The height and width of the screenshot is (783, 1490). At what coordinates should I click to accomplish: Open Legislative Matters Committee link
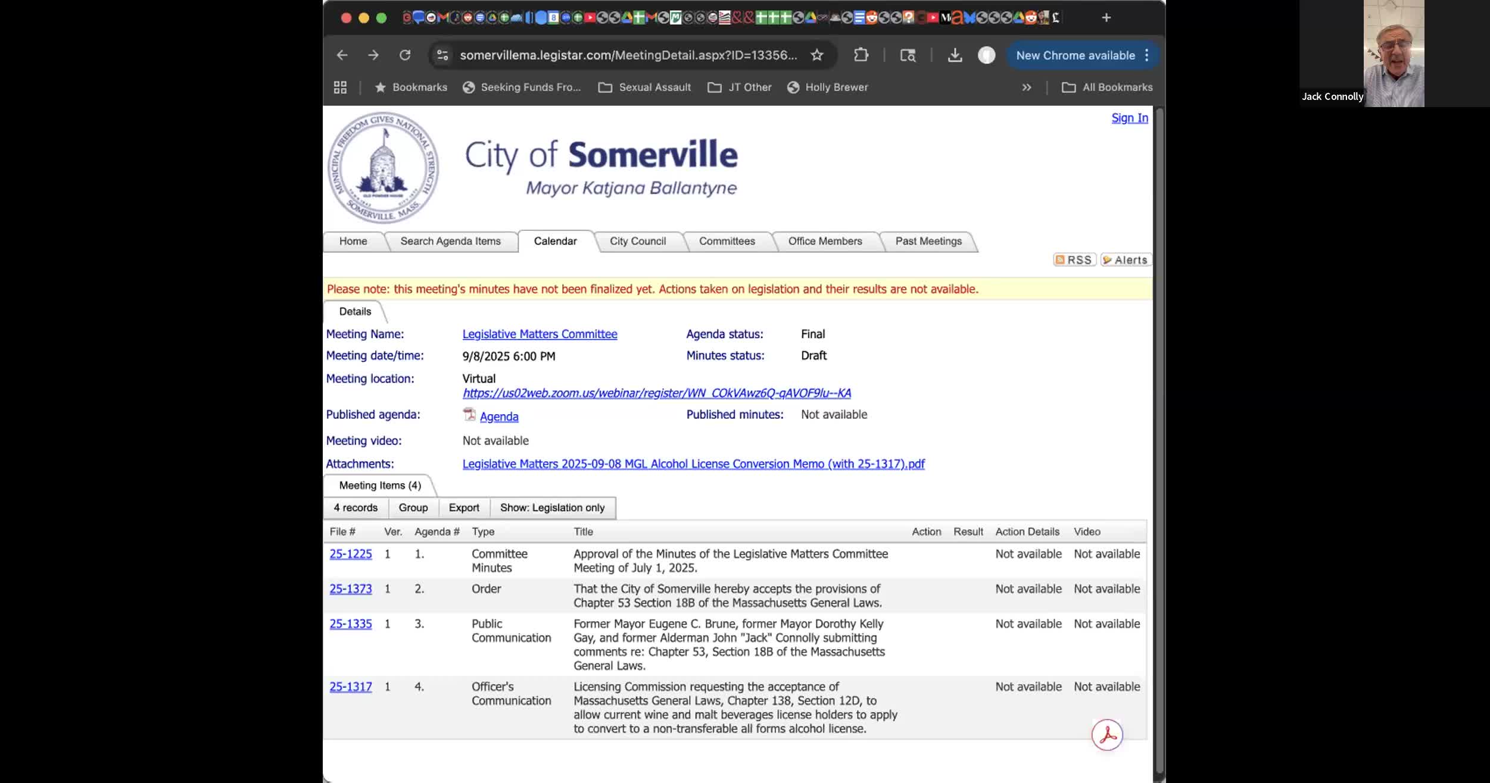[540, 334]
